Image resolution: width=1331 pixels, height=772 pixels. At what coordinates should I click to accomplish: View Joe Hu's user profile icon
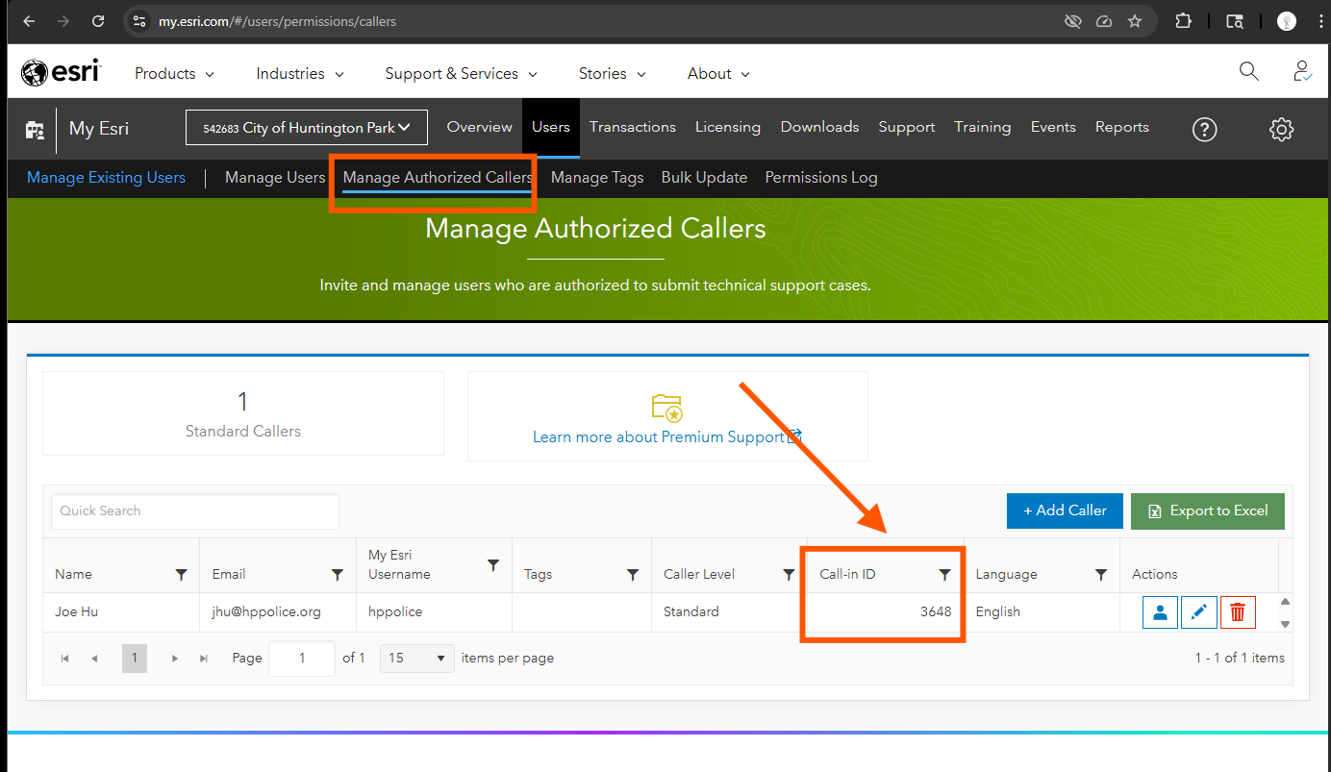(1160, 612)
